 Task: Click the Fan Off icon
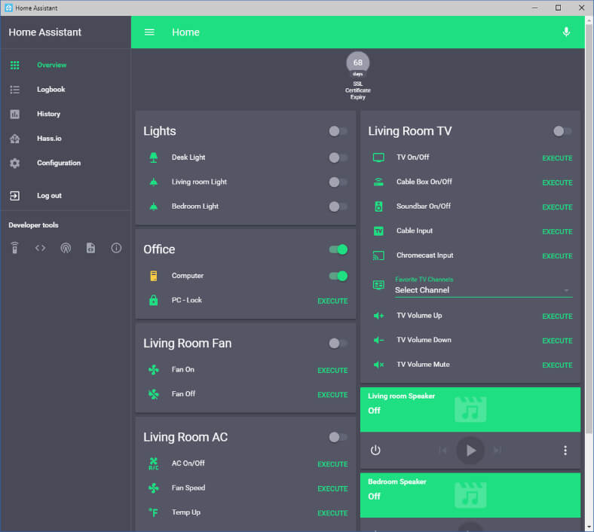[154, 394]
